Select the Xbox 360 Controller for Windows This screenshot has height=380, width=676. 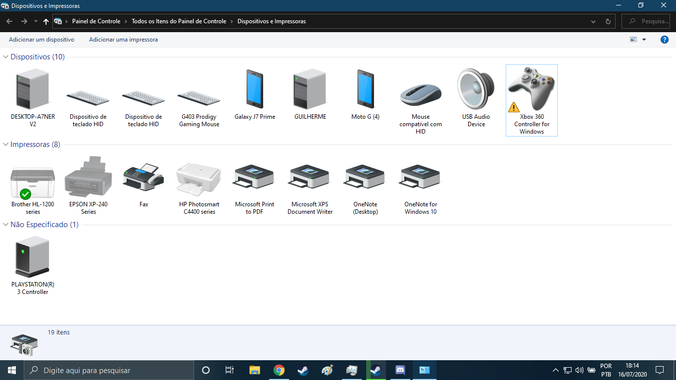point(531,100)
